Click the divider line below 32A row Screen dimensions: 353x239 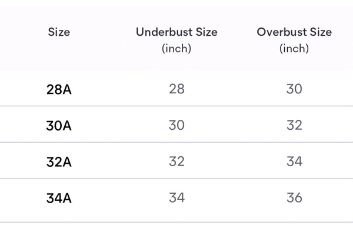pos(176,179)
